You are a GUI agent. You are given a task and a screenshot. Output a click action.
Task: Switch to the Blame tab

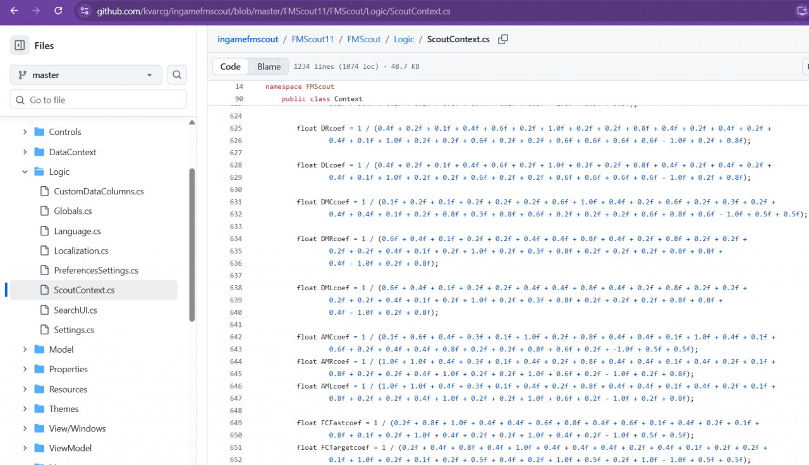point(269,66)
